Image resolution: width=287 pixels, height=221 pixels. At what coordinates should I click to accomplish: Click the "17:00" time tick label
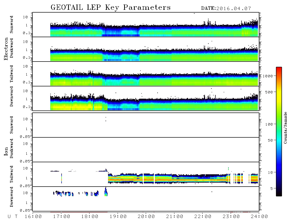[x=62, y=217]
